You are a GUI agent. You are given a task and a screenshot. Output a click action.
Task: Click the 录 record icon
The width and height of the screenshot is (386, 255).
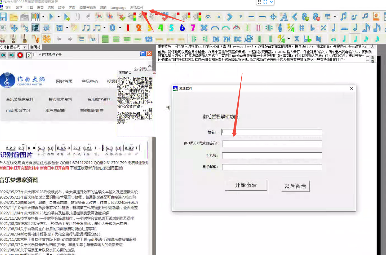point(46,28)
